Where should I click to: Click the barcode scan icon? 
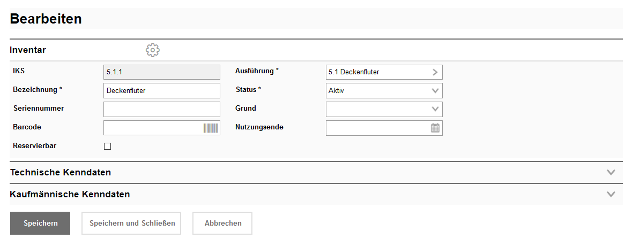211,128
